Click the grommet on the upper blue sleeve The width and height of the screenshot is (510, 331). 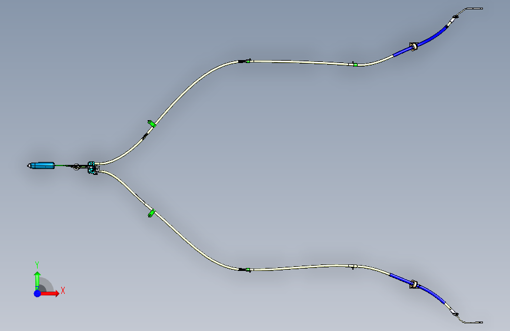(414, 47)
